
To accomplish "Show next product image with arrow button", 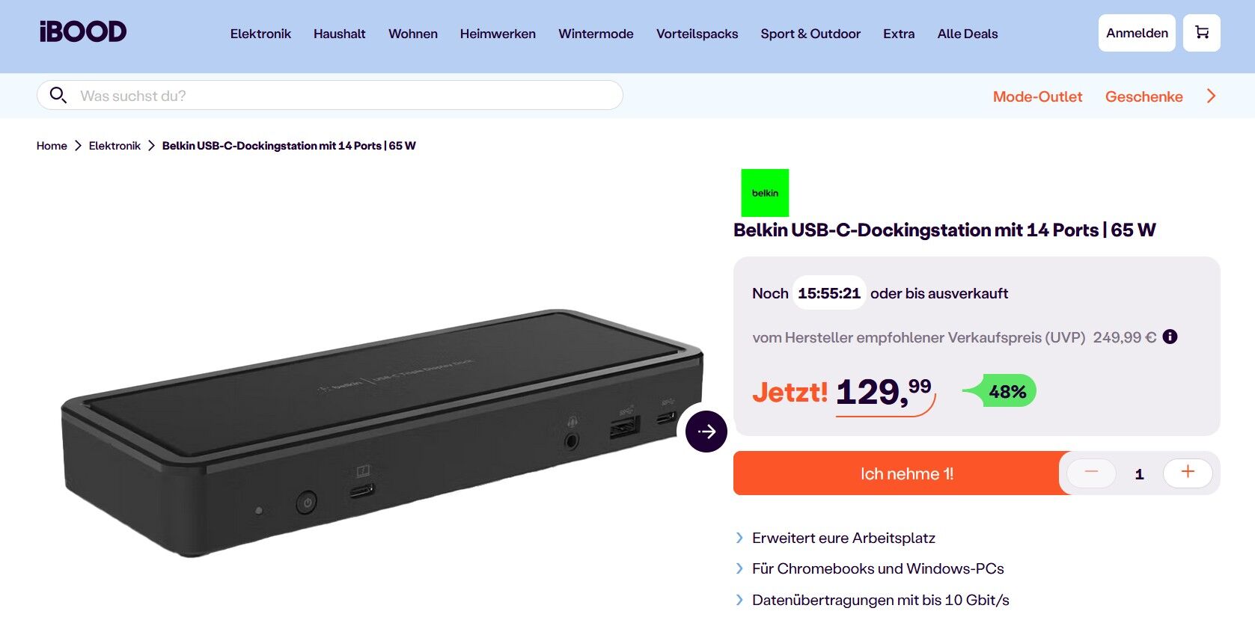I will [706, 432].
